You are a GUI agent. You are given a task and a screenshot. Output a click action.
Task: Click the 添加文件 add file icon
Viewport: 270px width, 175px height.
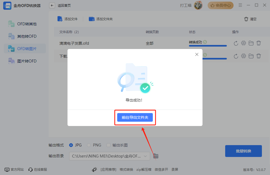pos(60,19)
